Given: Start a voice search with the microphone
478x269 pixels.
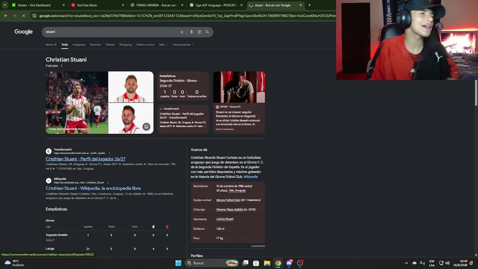Looking at the screenshot, I should point(191,32).
